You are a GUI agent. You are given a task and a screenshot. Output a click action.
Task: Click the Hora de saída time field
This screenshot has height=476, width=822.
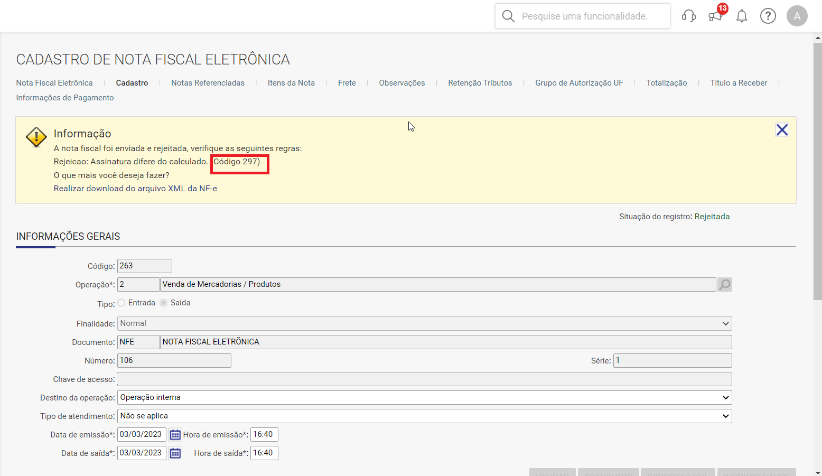(264, 453)
